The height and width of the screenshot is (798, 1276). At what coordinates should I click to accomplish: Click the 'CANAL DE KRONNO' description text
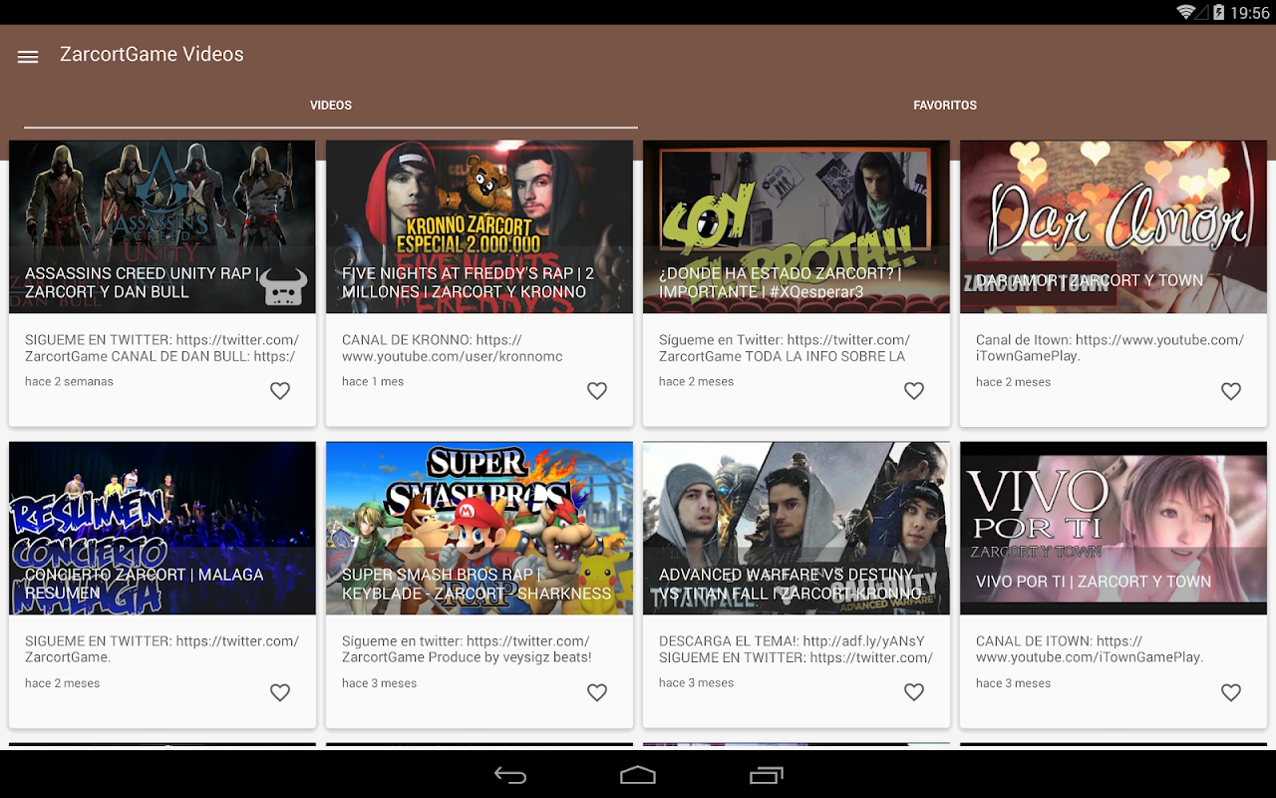point(453,348)
